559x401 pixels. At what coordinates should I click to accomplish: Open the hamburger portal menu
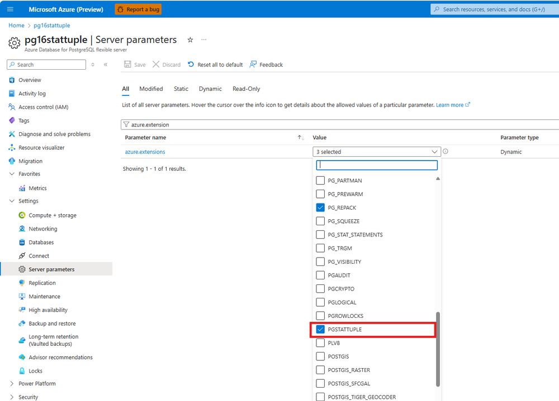[x=10, y=9]
